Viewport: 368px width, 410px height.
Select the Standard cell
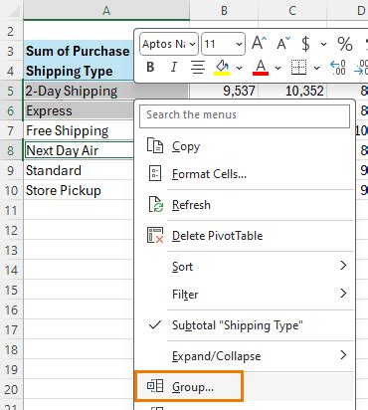point(79,170)
